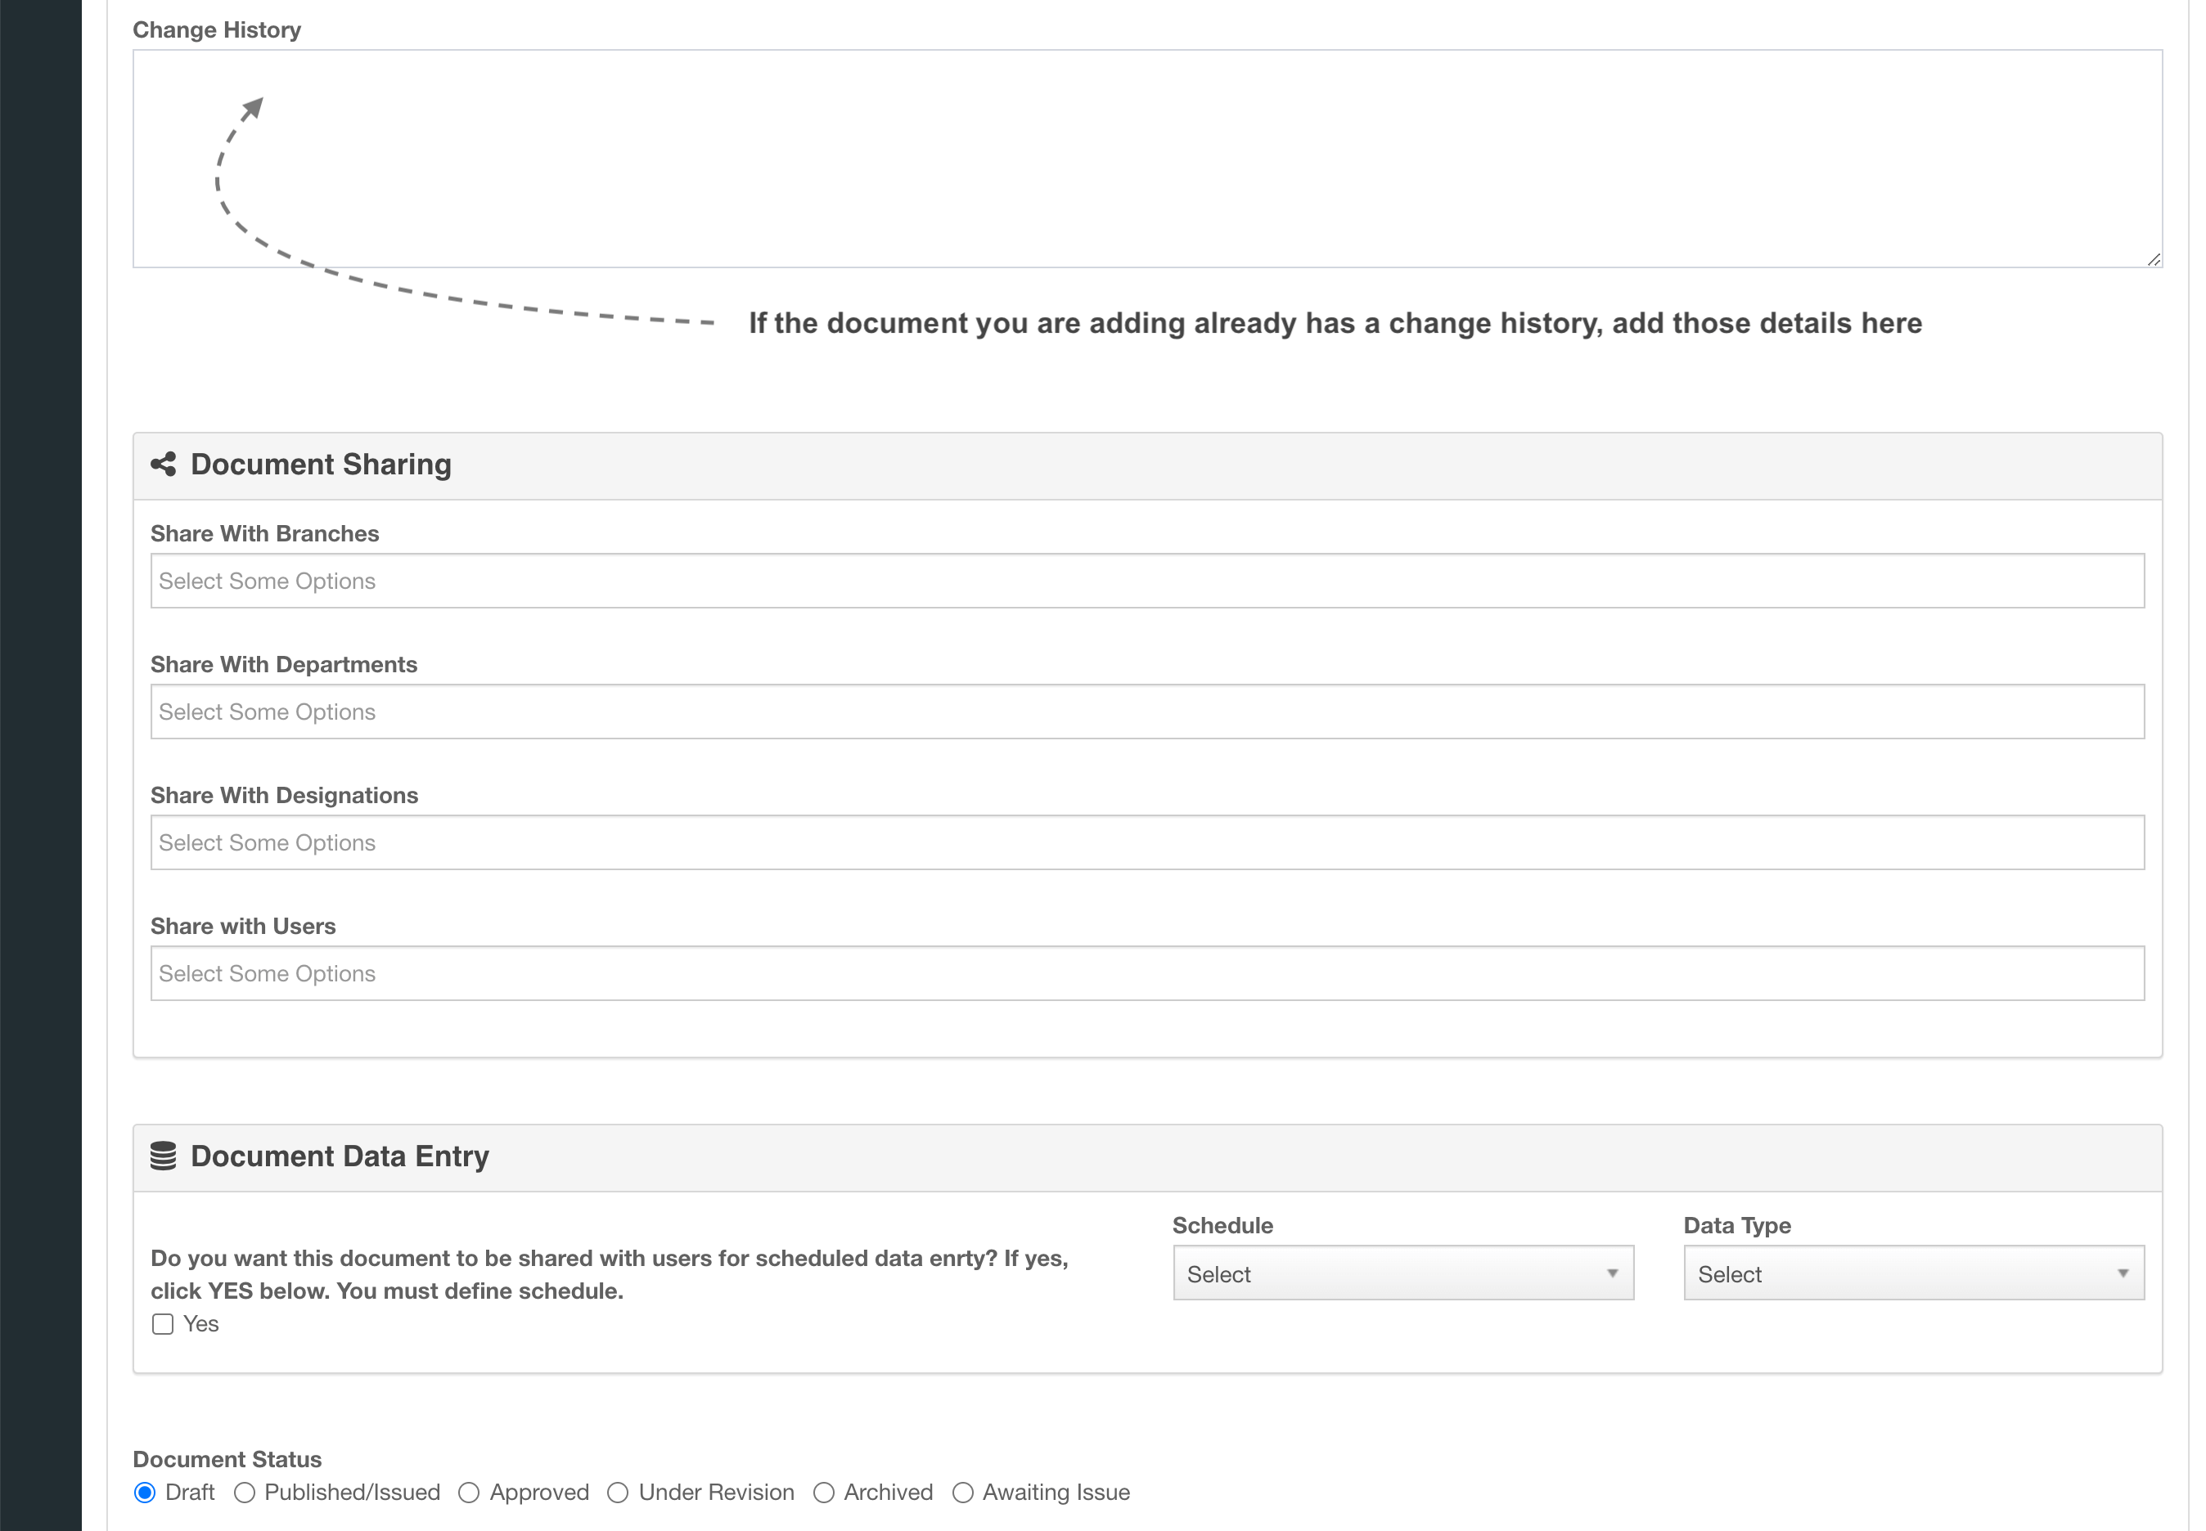This screenshot has height=1531, width=2206.
Task: Open Share With Branches options field
Action: 1146,581
